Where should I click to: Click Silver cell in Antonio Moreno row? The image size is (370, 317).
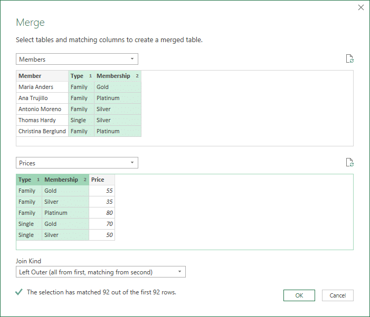(118, 109)
